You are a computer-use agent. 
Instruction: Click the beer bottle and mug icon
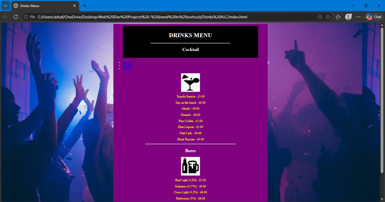190,166
